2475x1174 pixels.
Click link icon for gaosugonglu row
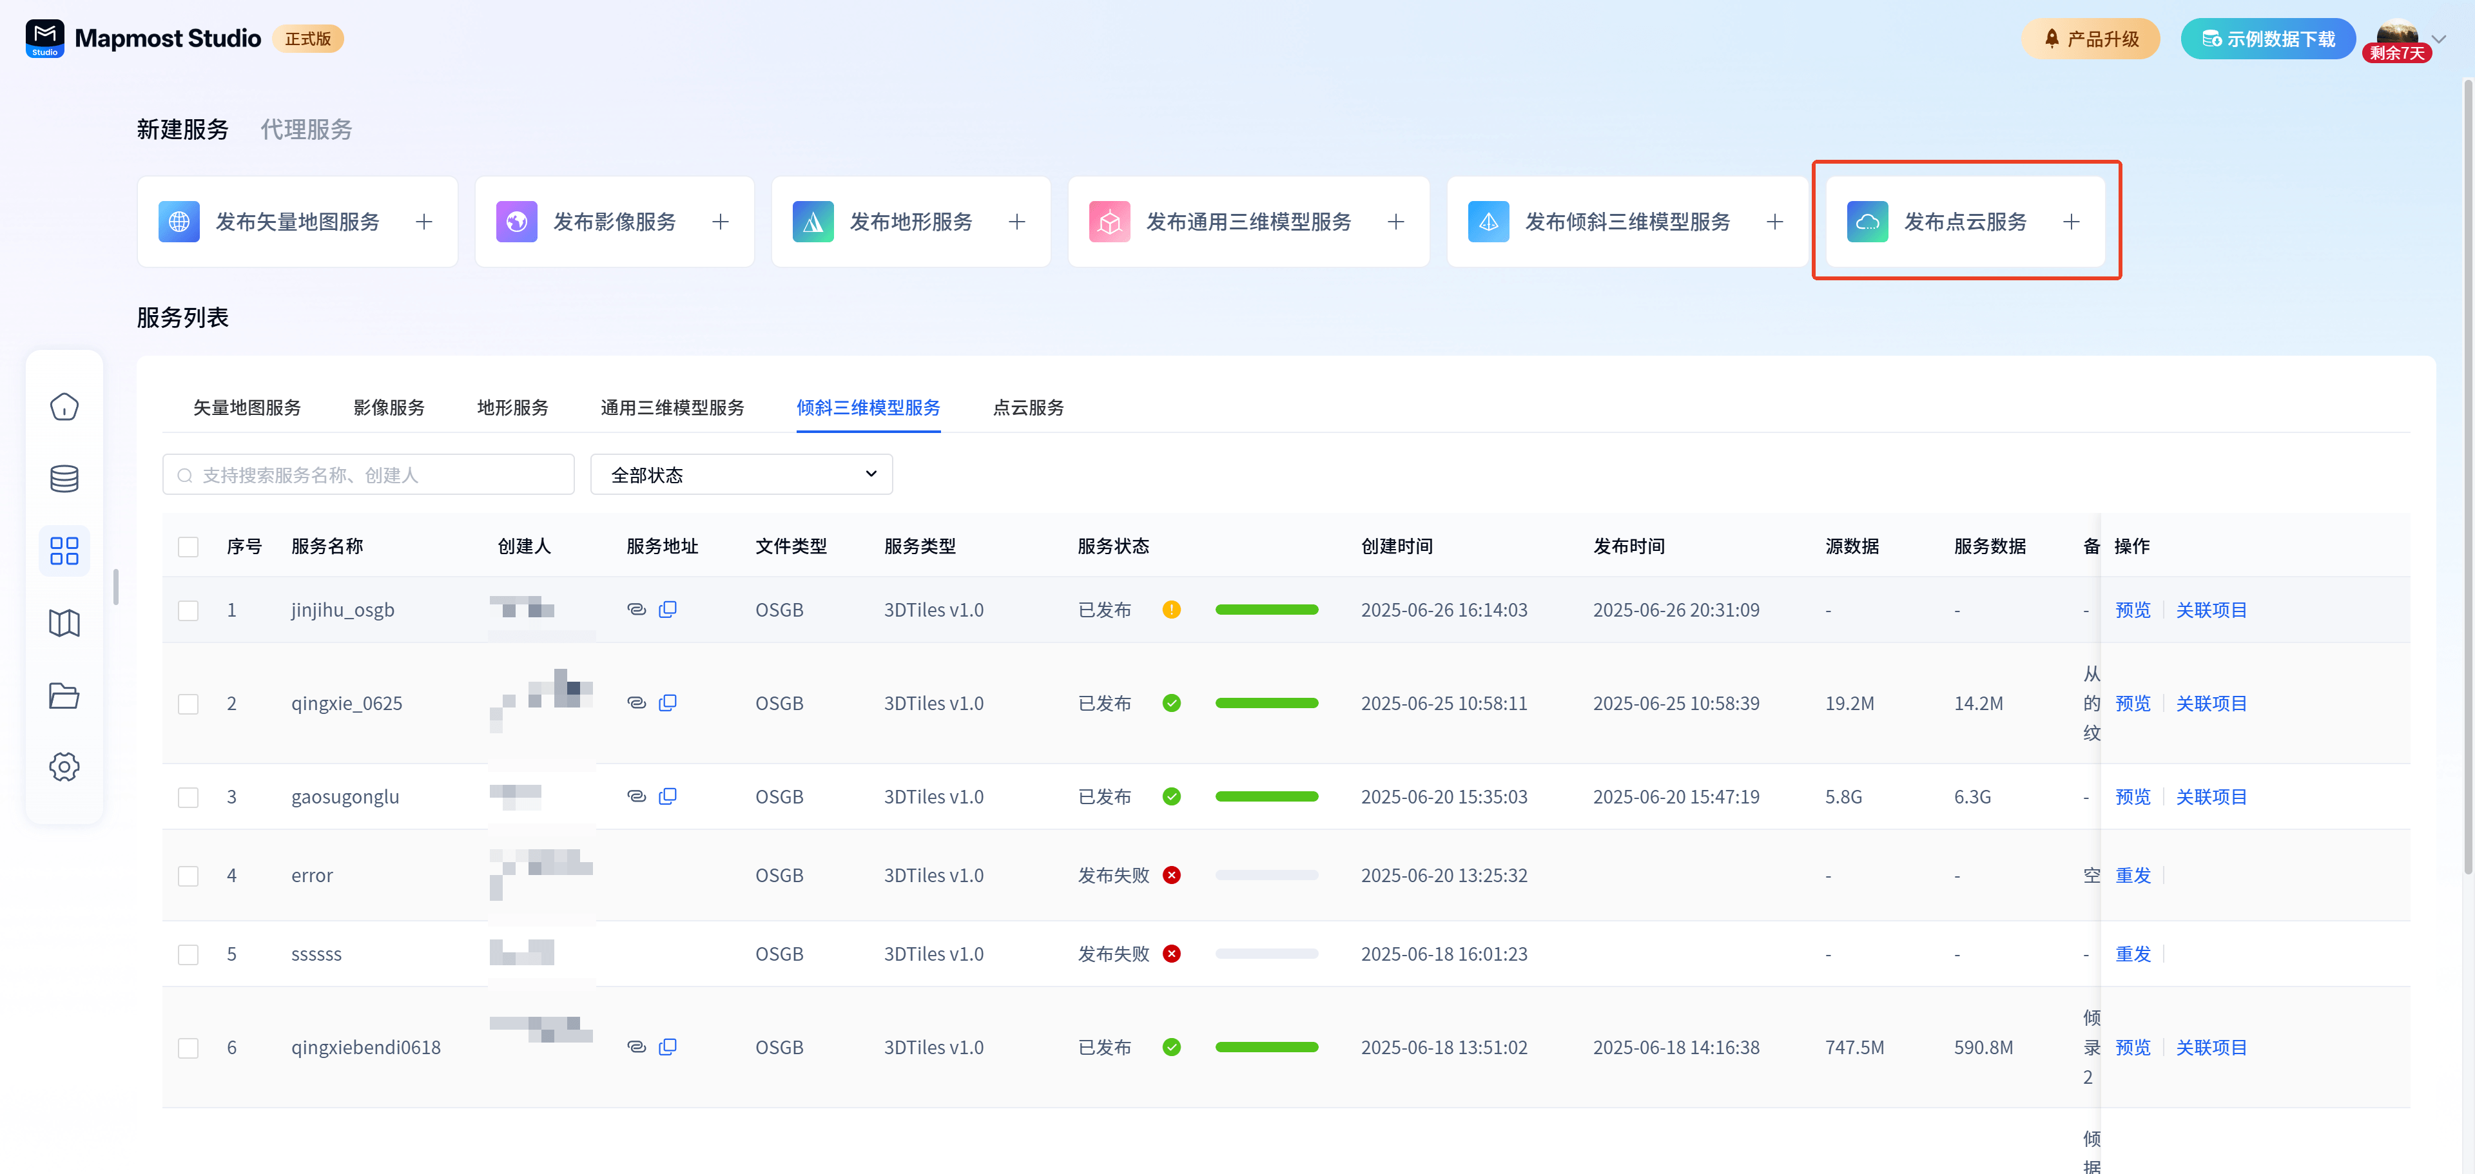pos(636,796)
